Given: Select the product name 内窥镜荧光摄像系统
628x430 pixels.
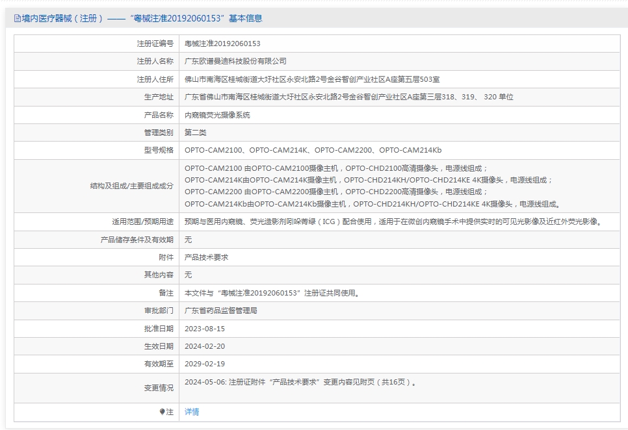Looking at the screenshot, I should coord(217,115).
